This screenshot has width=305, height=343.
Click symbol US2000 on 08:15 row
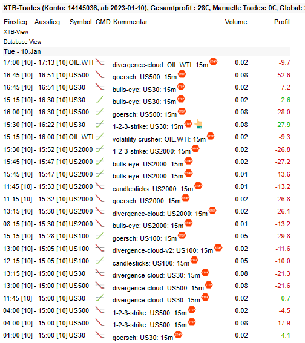tap(81, 224)
